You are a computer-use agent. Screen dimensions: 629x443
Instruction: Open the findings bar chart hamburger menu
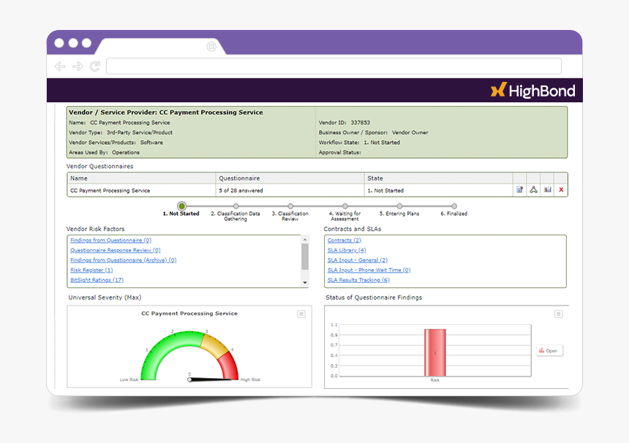[x=558, y=314]
